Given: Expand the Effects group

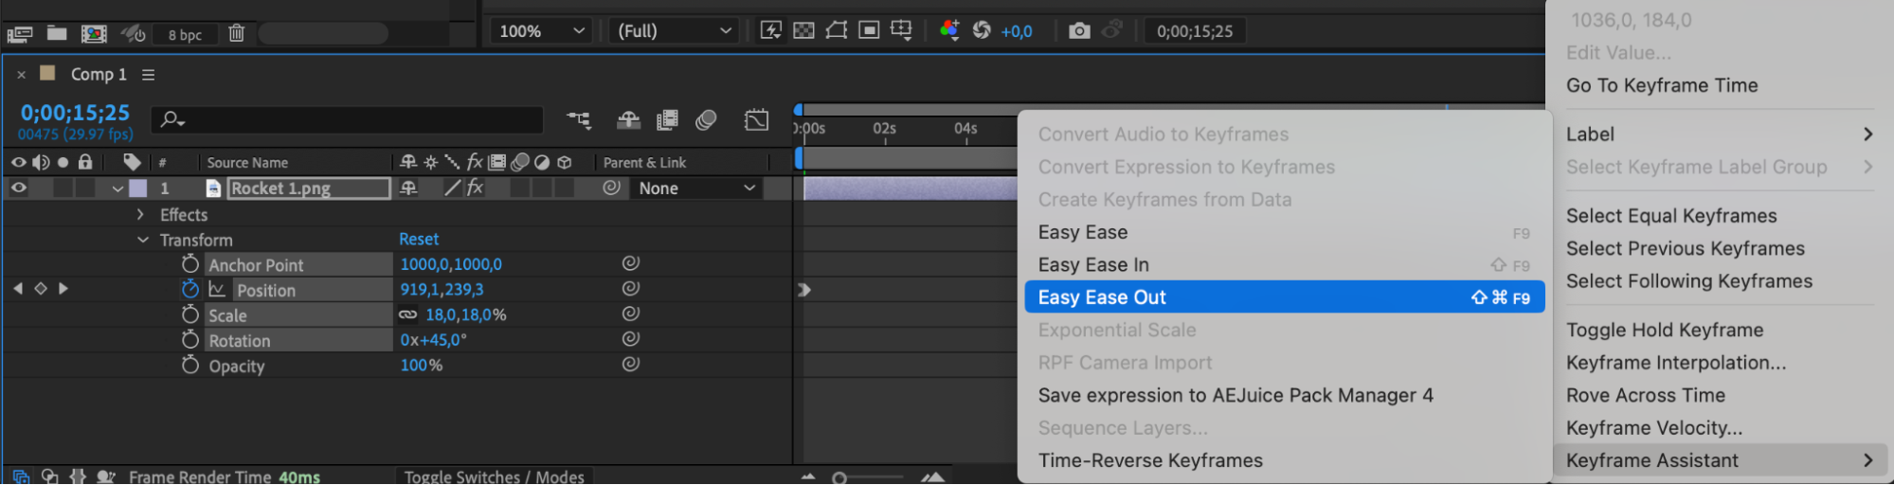Looking at the screenshot, I should coord(140,215).
